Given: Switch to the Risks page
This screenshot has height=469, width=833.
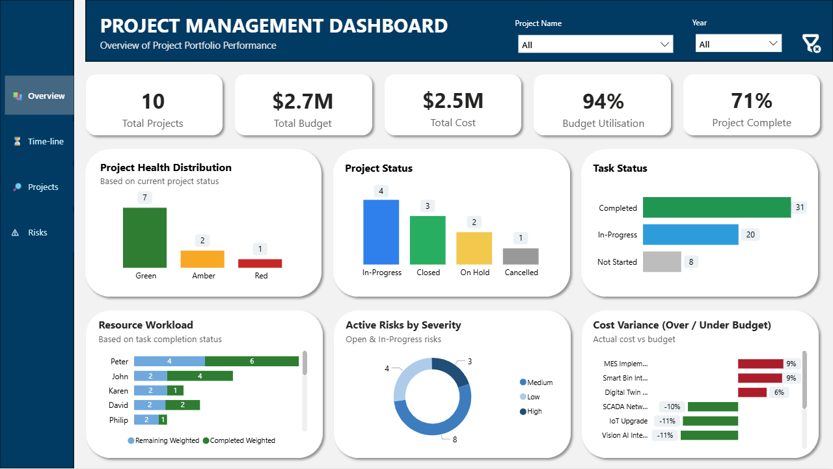Looking at the screenshot, I should tap(38, 233).
